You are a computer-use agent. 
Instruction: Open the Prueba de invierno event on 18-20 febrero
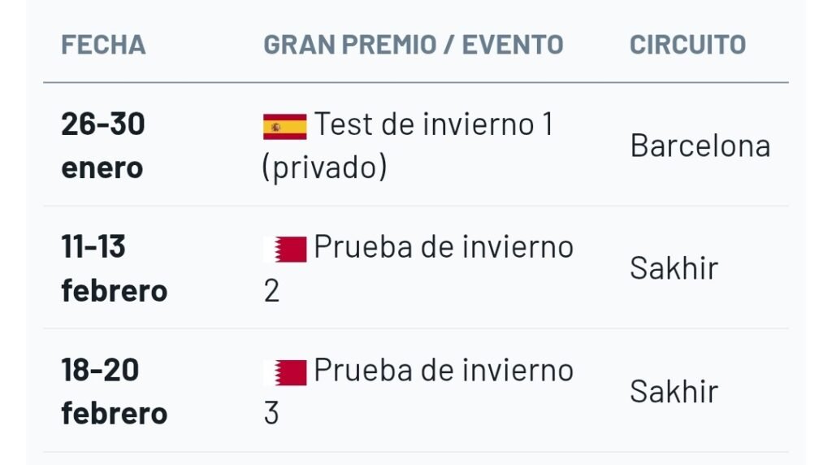point(444,371)
